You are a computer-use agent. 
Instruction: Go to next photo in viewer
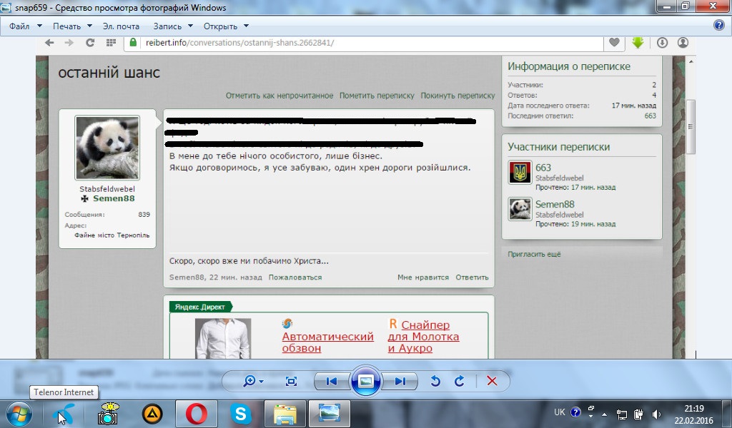400,382
